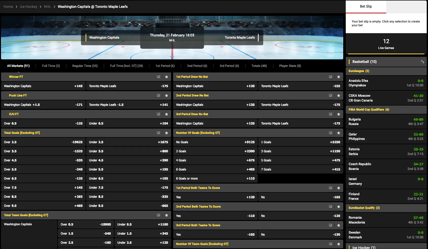Select Over 0.5 at -10900 Washington Capitals
This screenshot has width=428, height=249.
(x=86, y=225)
